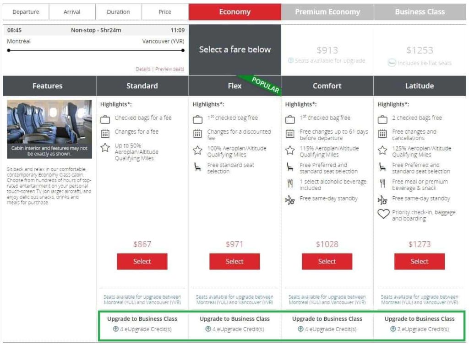Select the $1273 Latitude fare

click(x=419, y=261)
